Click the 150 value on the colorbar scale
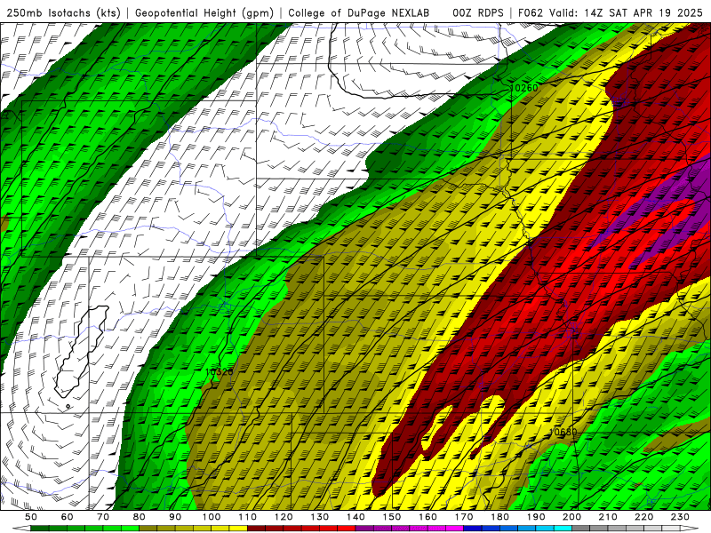 click(391, 517)
